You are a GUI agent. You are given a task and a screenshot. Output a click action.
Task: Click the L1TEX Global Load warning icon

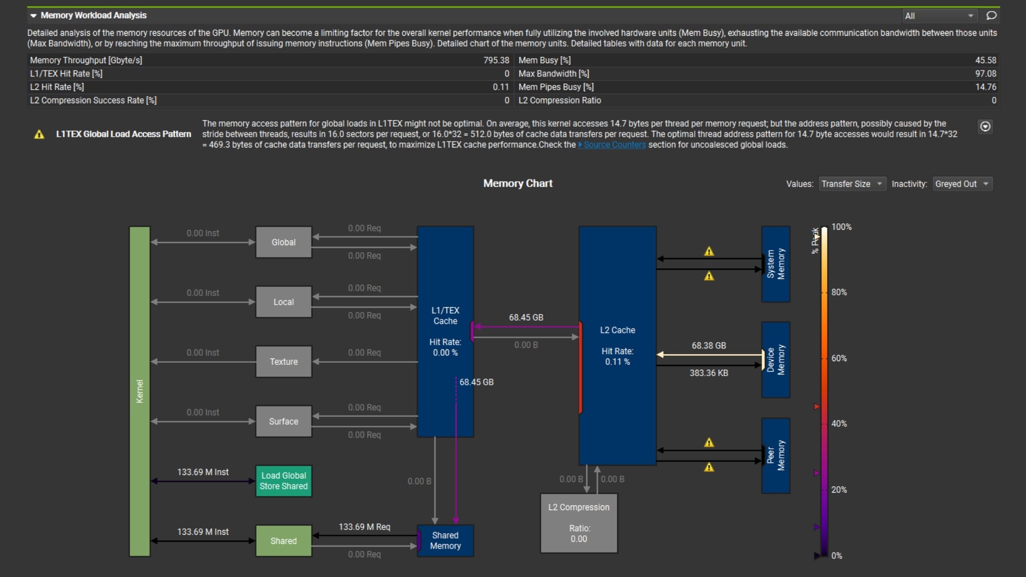click(39, 135)
